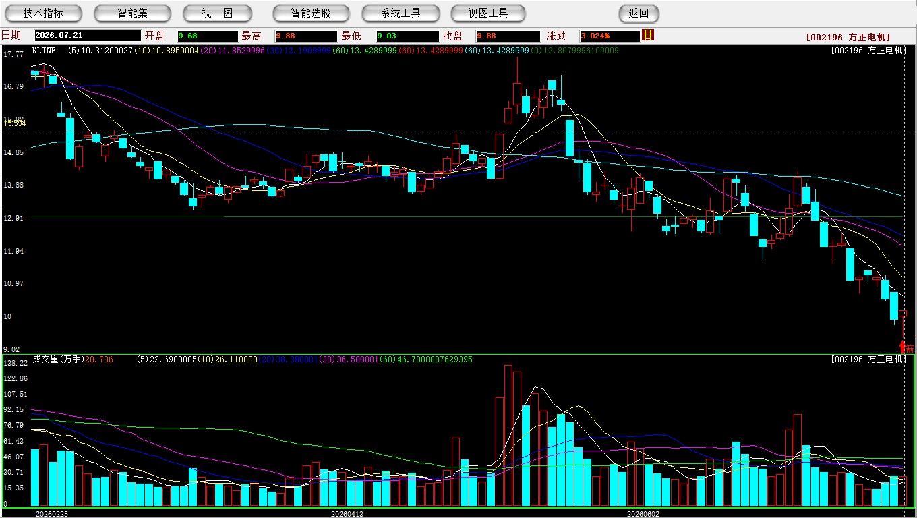Screen dimensions: 917x518
Task: Click the 12.91 price axis label
Action: click(x=13, y=218)
